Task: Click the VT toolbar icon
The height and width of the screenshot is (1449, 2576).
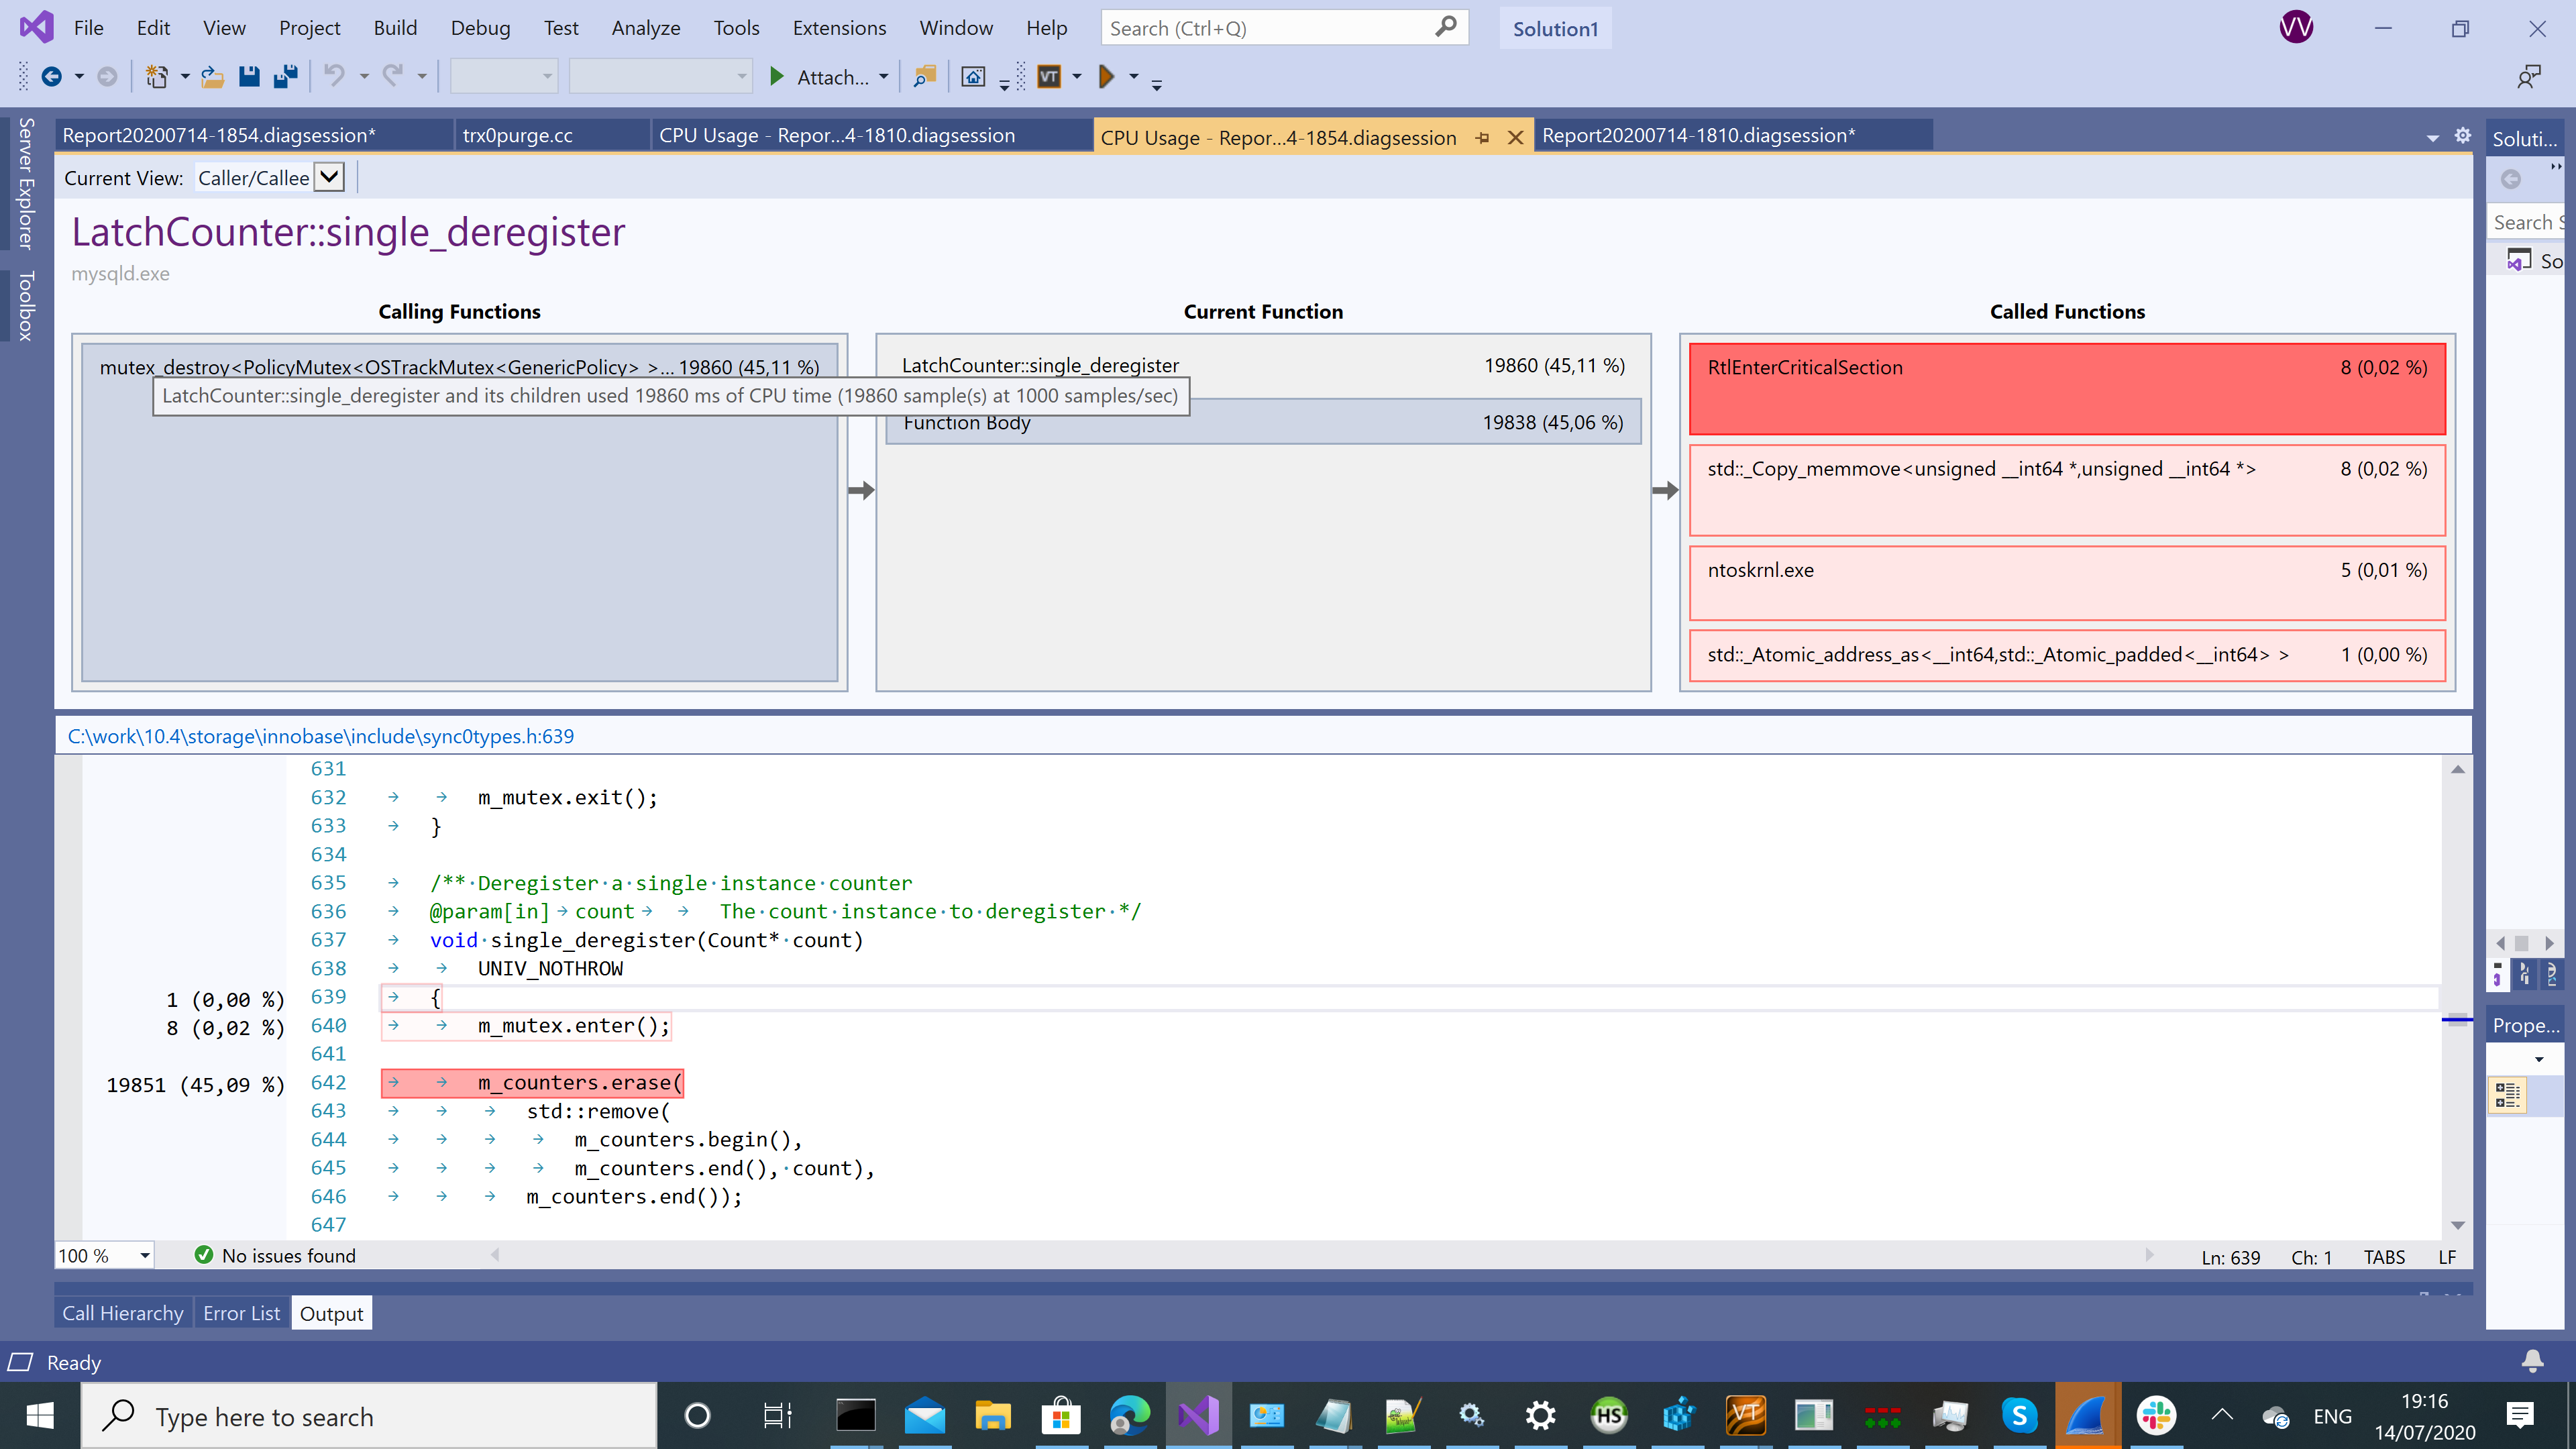Action: [x=1049, y=76]
